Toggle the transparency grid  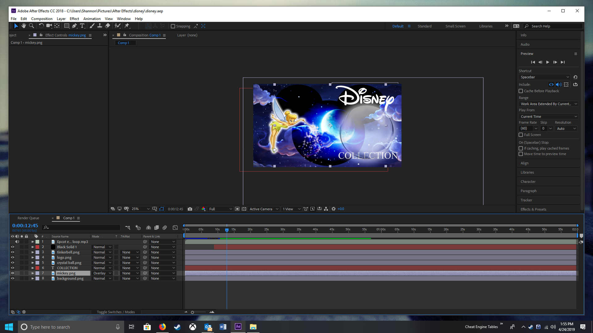point(244,209)
